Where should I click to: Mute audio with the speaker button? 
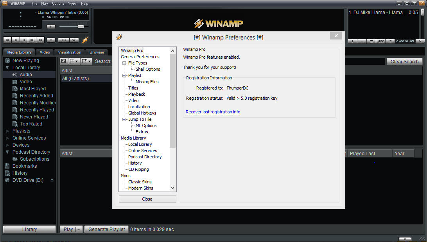(51, 27)
